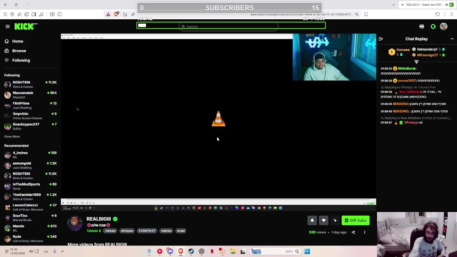Screen dimensions: 457x257
Task: Toggle follow heart for REALBIGIII
Action: click(323, 221)
